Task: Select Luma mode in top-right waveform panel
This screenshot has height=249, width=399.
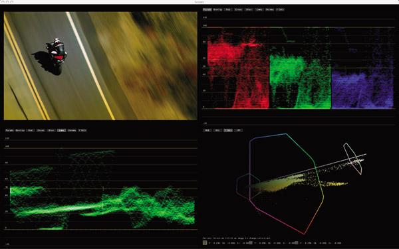Action: (x=259, y=10)
